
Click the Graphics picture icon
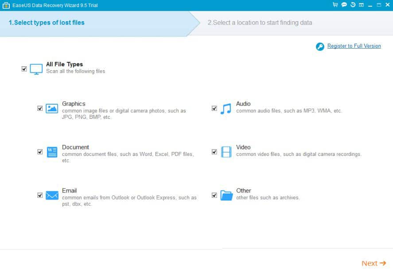click(x=52, y=109)
